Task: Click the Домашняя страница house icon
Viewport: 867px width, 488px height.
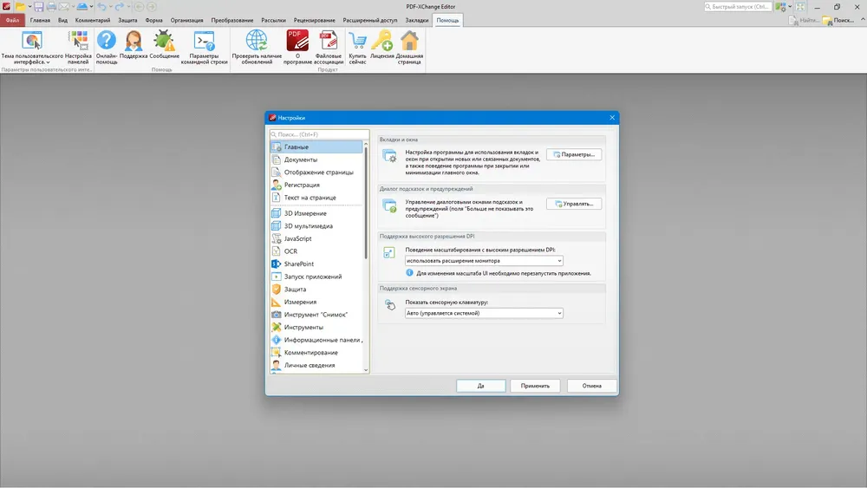Action: (409, 41)
